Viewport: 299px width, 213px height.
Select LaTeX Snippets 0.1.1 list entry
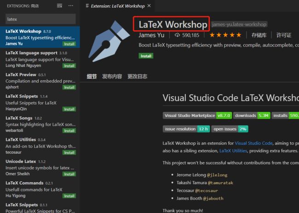point(40,207)
